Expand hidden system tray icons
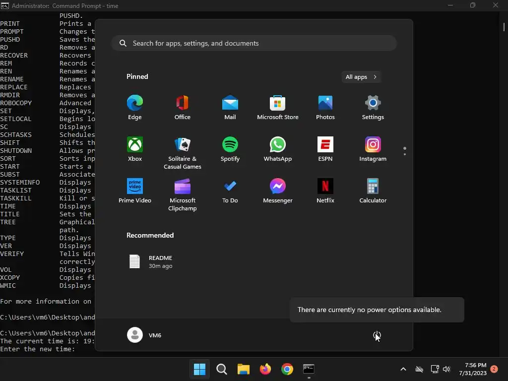The image size is (508, 381). [x=403, y=369]
